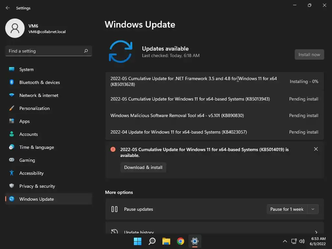This screenshot has width=332, height=249.
Task: Click the Windows Update sync icon in sidebar
Action: coord(12,199)
